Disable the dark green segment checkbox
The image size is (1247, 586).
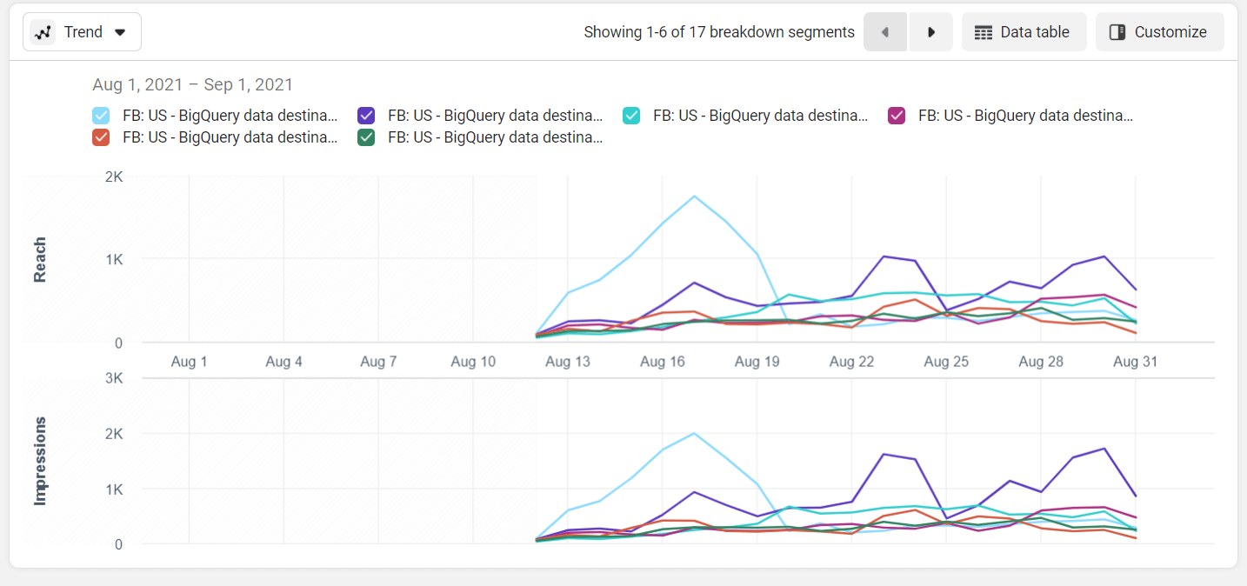(366, 137)
